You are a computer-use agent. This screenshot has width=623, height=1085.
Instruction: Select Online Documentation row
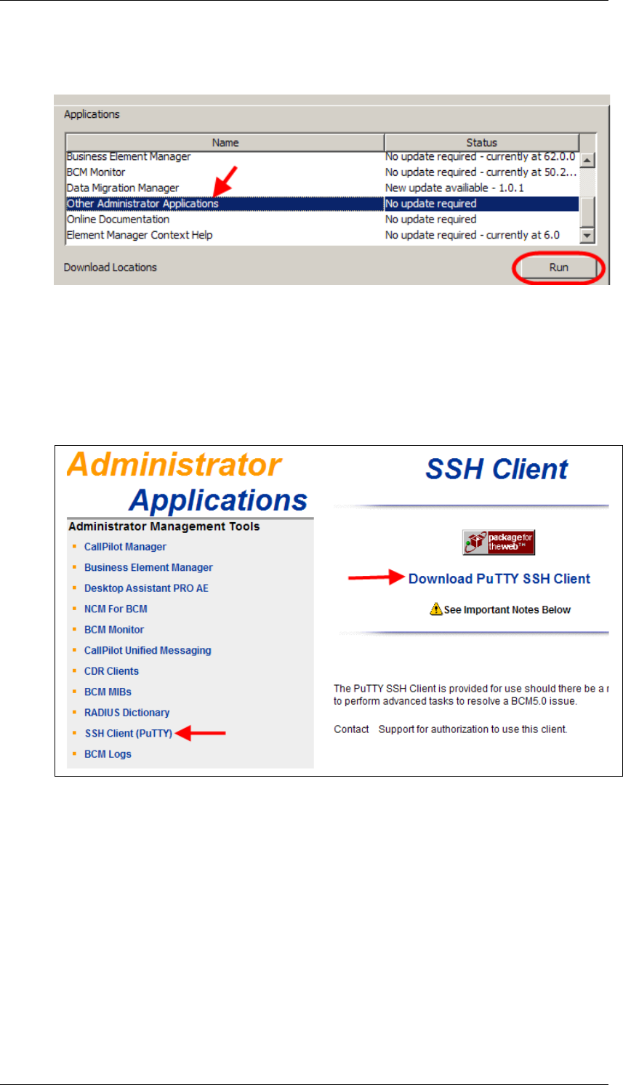(323, 219)
